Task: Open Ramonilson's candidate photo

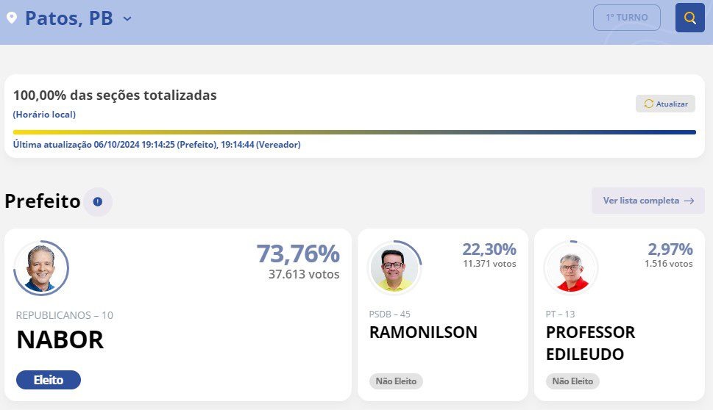Action: point(394,267)
